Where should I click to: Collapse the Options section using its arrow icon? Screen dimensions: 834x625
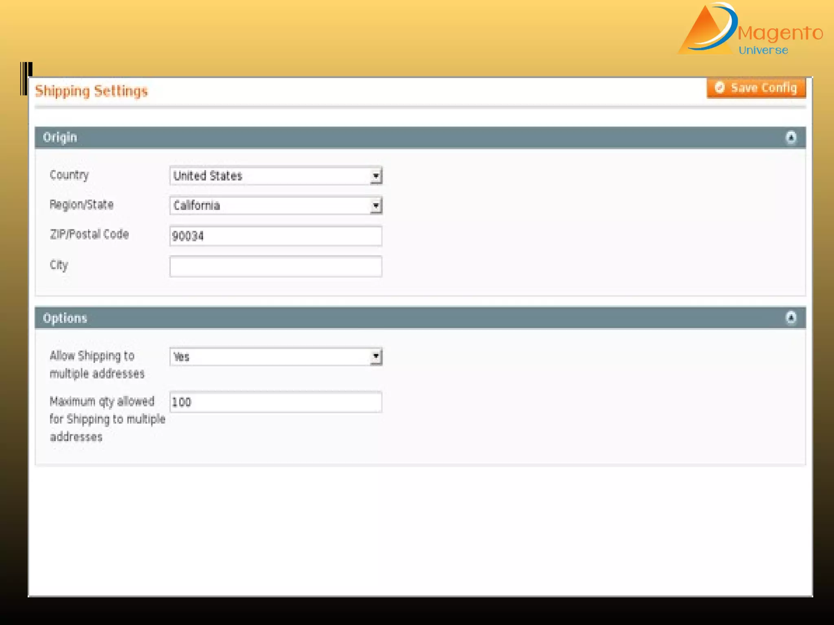pos(790,317)
